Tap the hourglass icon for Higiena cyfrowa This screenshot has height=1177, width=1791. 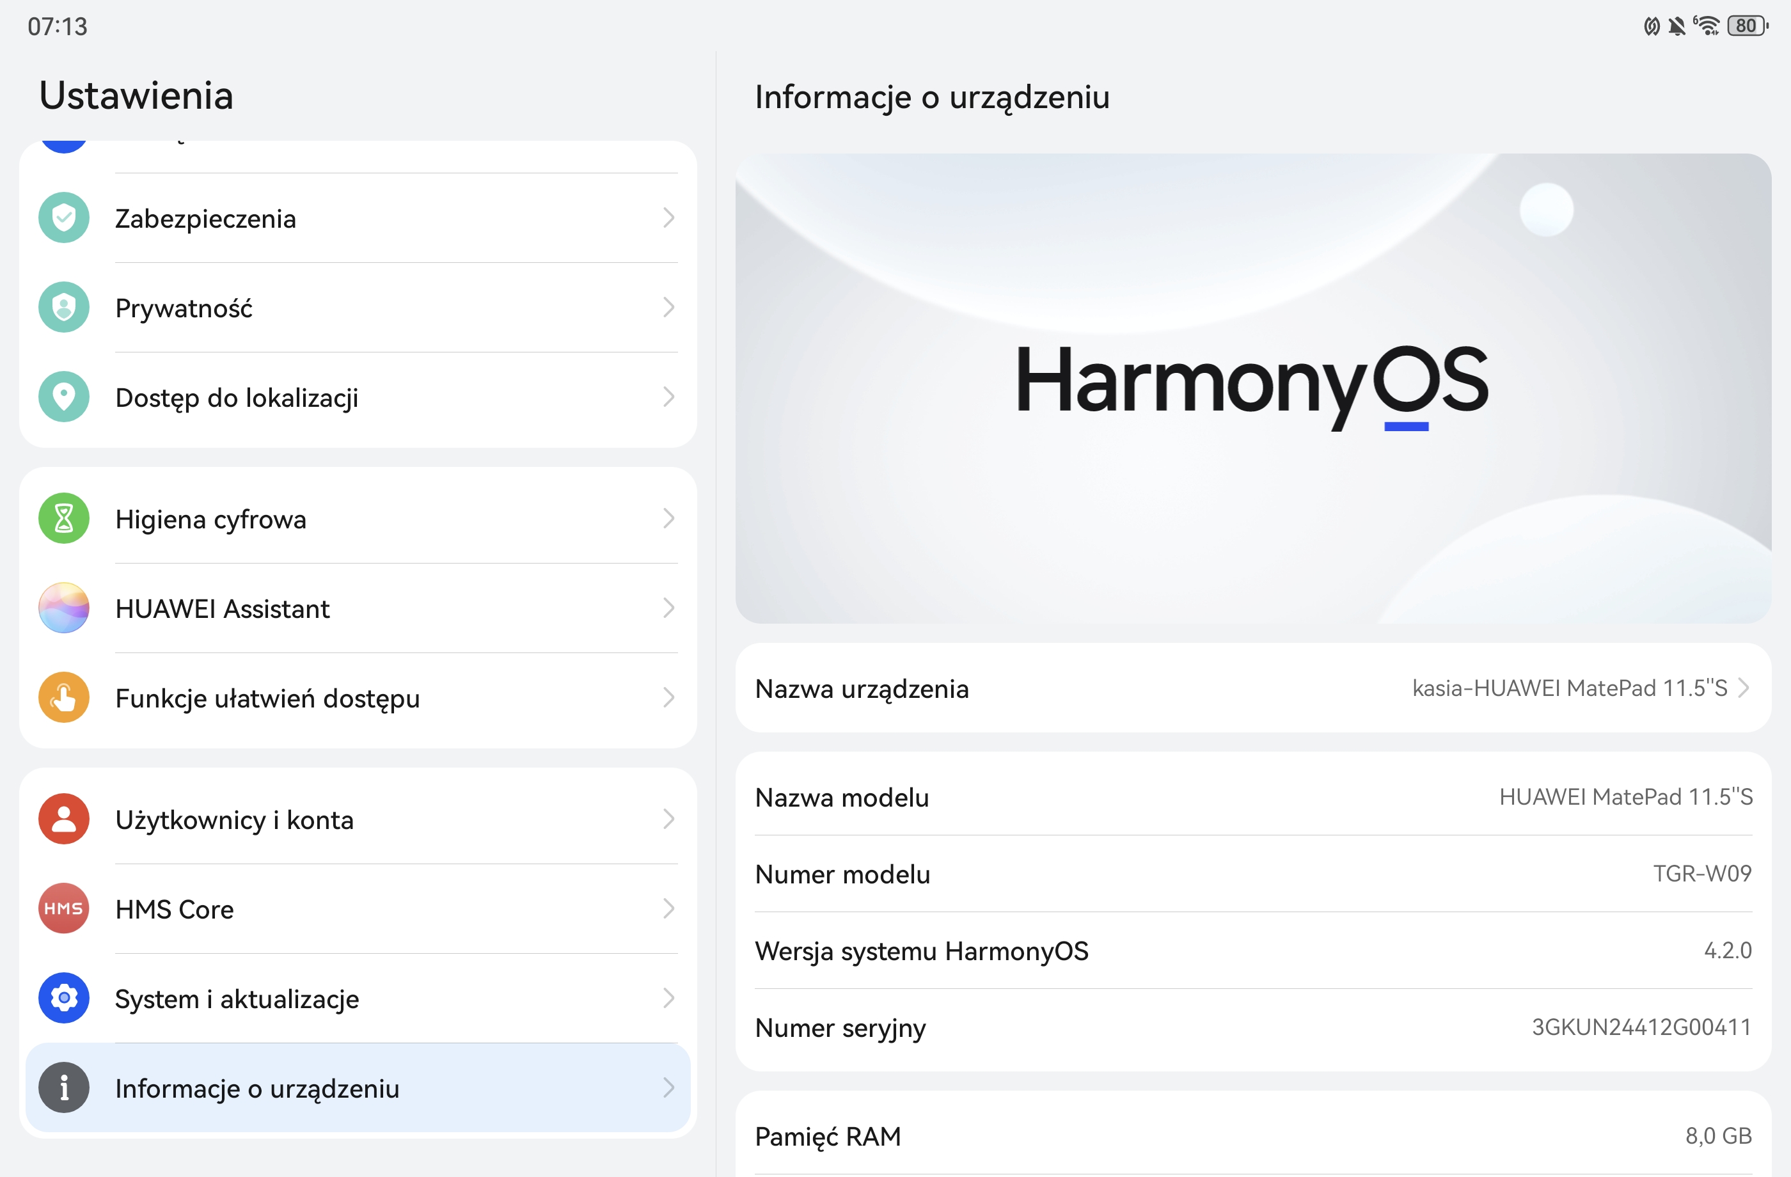coord(64,519)
